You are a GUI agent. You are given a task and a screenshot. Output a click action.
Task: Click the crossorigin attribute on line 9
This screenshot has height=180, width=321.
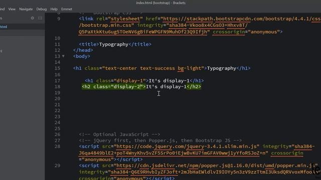(229, 32)
